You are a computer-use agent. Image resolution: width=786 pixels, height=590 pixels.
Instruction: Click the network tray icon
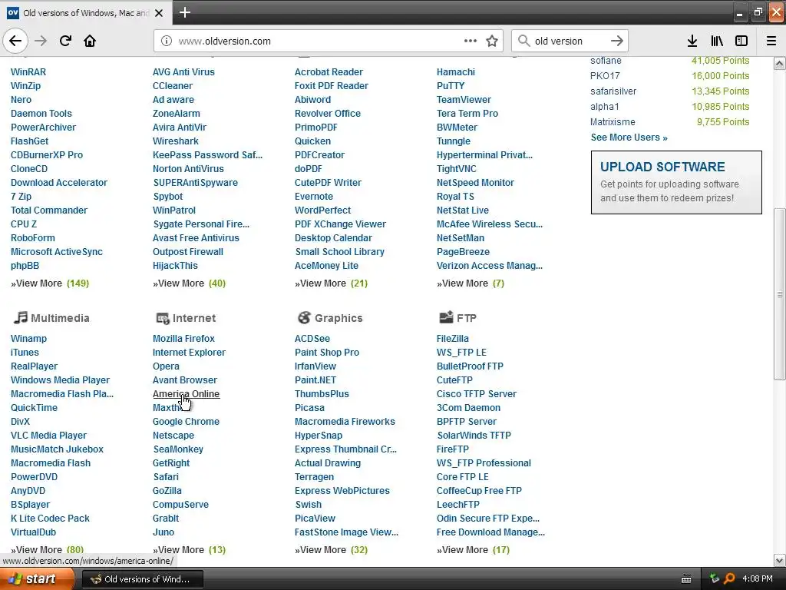click(x=715, y=579)
